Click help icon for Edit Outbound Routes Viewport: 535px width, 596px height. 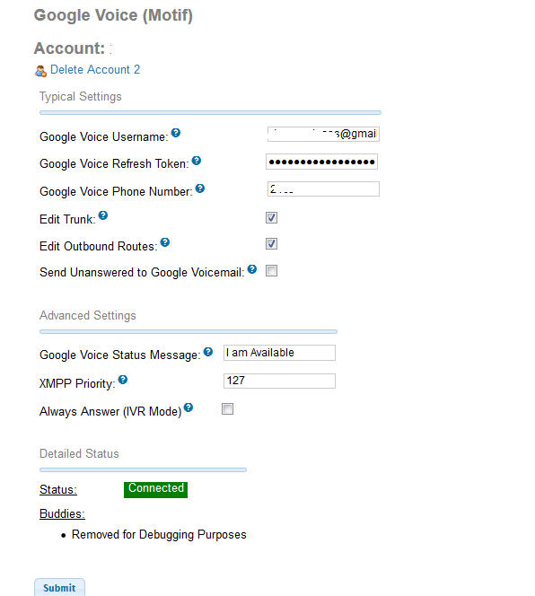click(165, 242)
